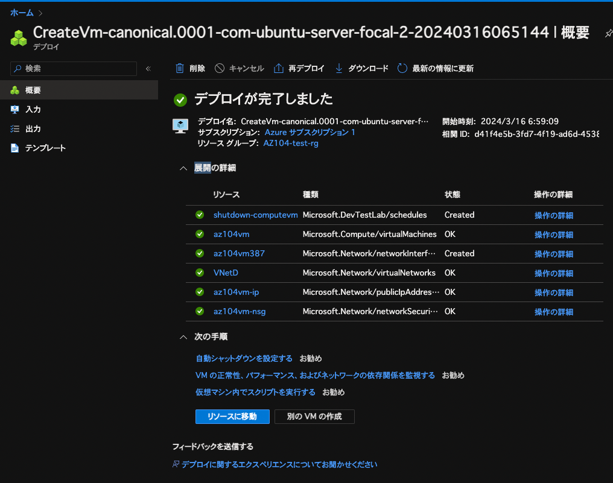Click the feedback person icon

coord(176,464)
